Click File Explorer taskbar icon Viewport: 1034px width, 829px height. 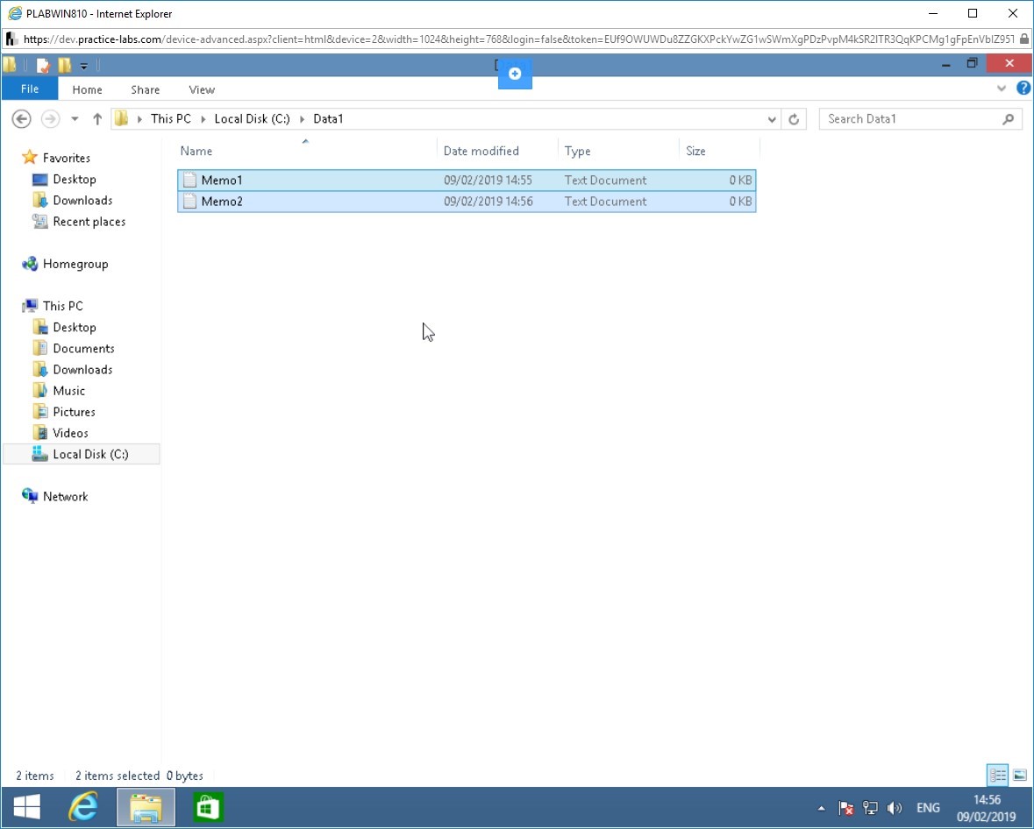coord(146,807)
